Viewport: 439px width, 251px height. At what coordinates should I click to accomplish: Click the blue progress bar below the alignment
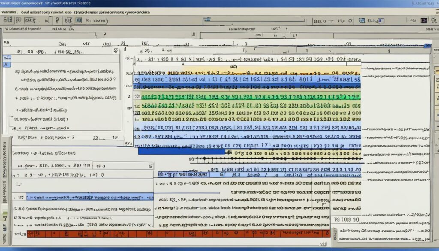180,151
